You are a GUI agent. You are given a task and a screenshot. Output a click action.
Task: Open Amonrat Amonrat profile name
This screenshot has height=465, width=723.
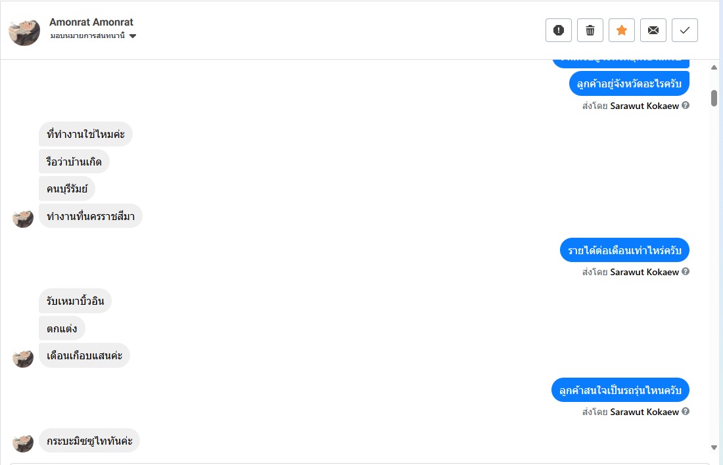coord(91,22)
